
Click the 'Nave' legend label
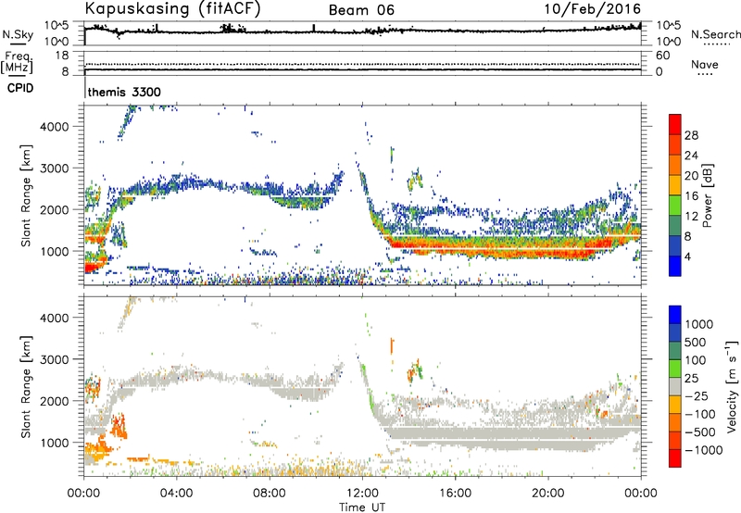704,64
